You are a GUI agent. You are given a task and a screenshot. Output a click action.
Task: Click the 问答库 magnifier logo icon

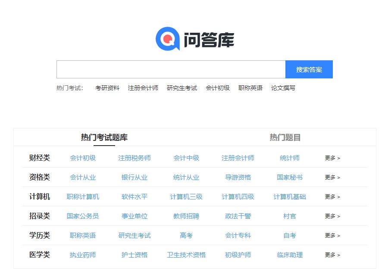pyautogui.click(x=168, y=39)
